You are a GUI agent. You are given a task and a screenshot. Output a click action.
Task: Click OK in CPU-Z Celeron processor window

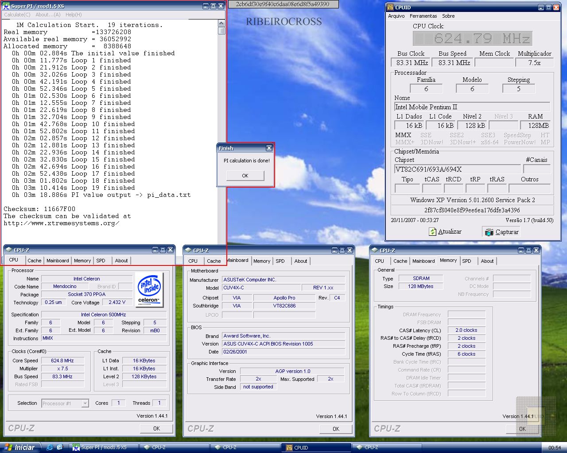pos(157,428)
